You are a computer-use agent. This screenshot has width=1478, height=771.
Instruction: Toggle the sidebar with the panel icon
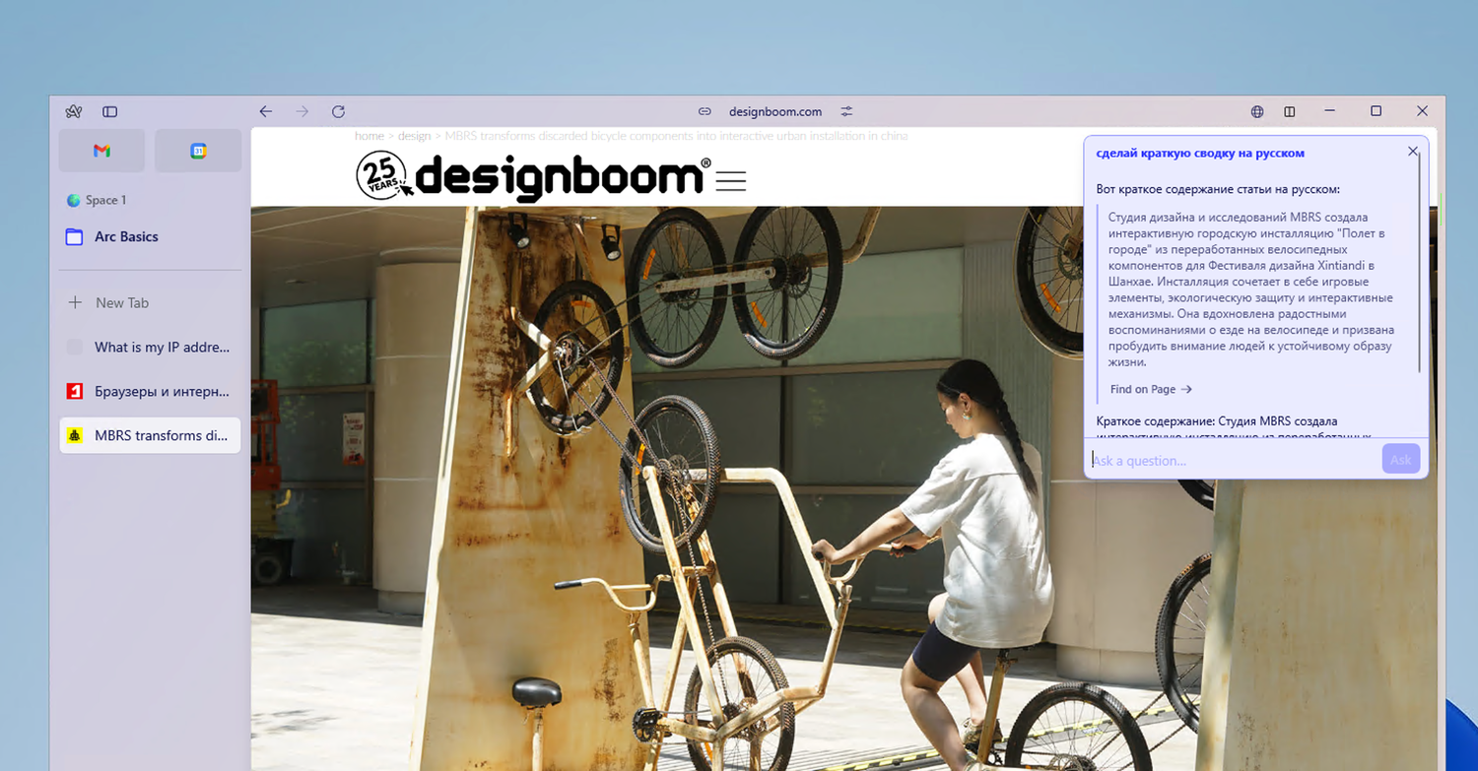[x=110, y=112]
